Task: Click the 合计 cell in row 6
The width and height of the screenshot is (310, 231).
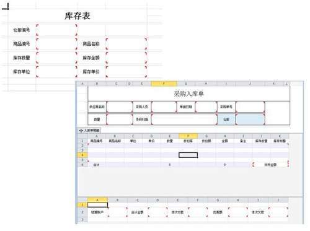Action: pyautogui.click(x=97, y=165)
